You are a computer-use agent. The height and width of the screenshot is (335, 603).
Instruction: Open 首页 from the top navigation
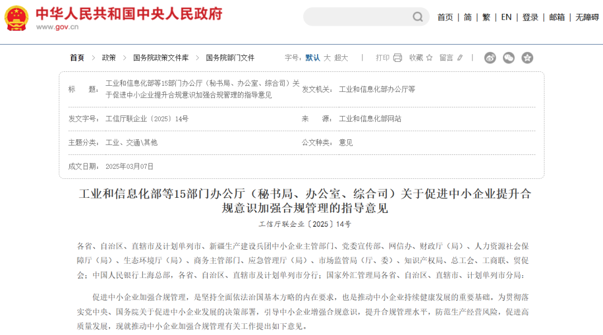[444, 17]
